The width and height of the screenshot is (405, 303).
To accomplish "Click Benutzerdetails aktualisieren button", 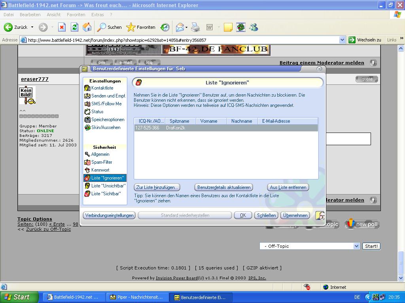I will (224, 187).
